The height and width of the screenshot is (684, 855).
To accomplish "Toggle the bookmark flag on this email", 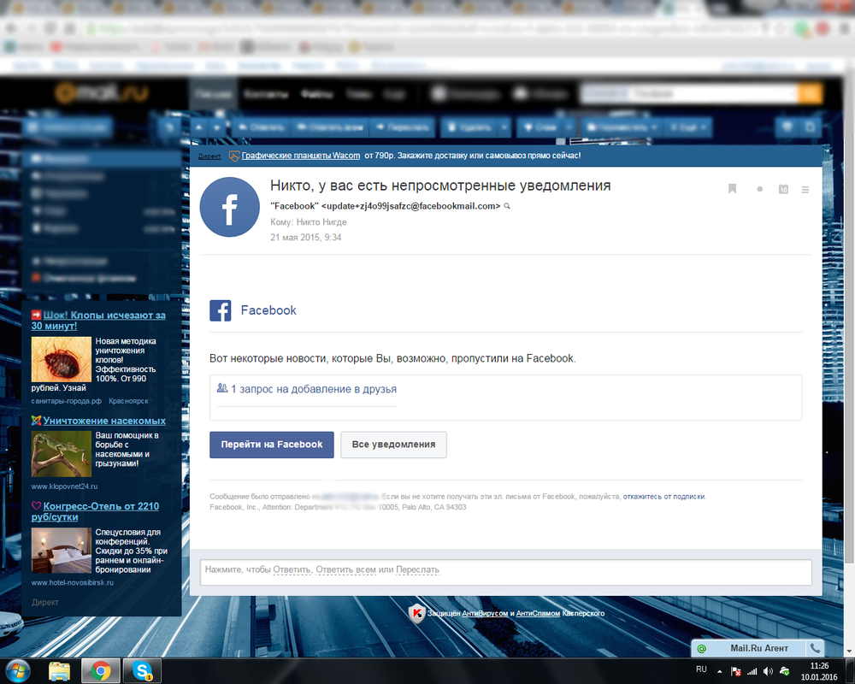I will click(x=733, y=189).
